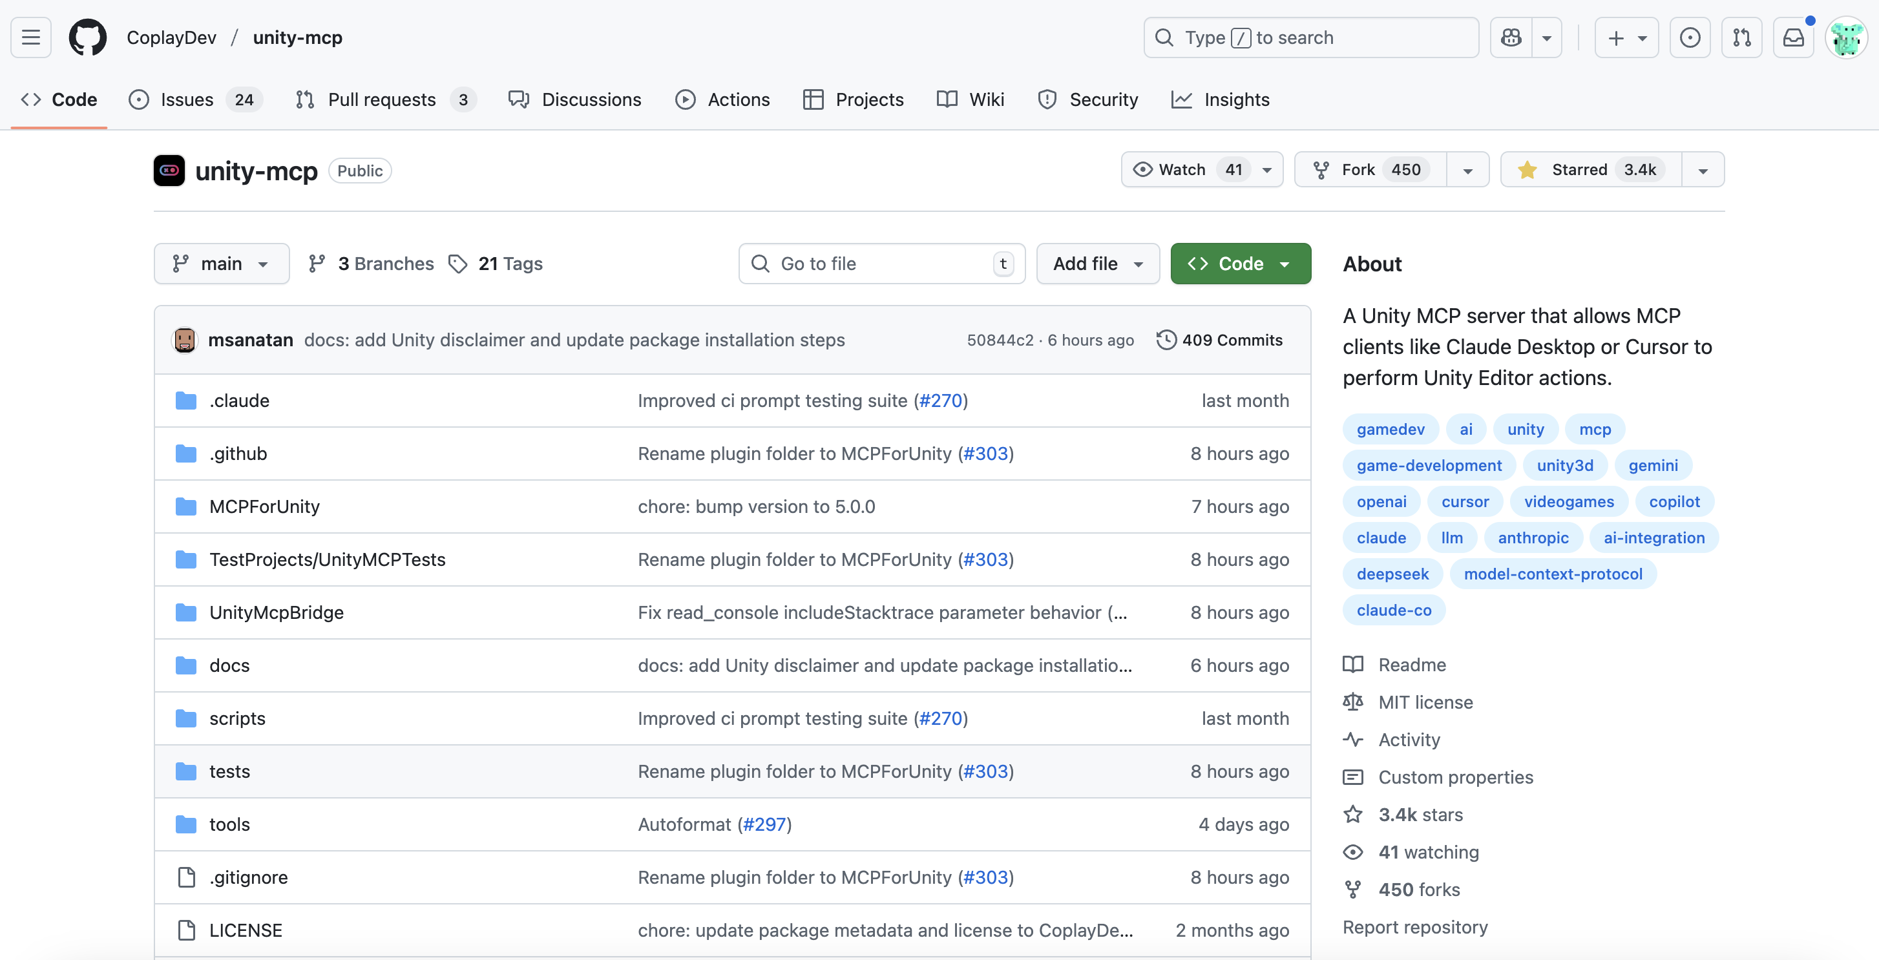1879x960 pixels.
Task: Open the Fork options dropdown arrow
Action: [x=1467, y=170]
